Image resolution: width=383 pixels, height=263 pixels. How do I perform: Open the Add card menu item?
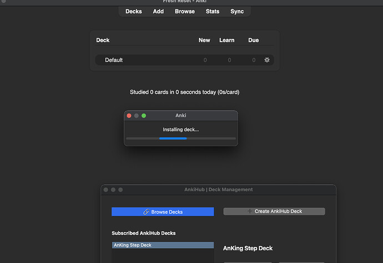[158, 12]
